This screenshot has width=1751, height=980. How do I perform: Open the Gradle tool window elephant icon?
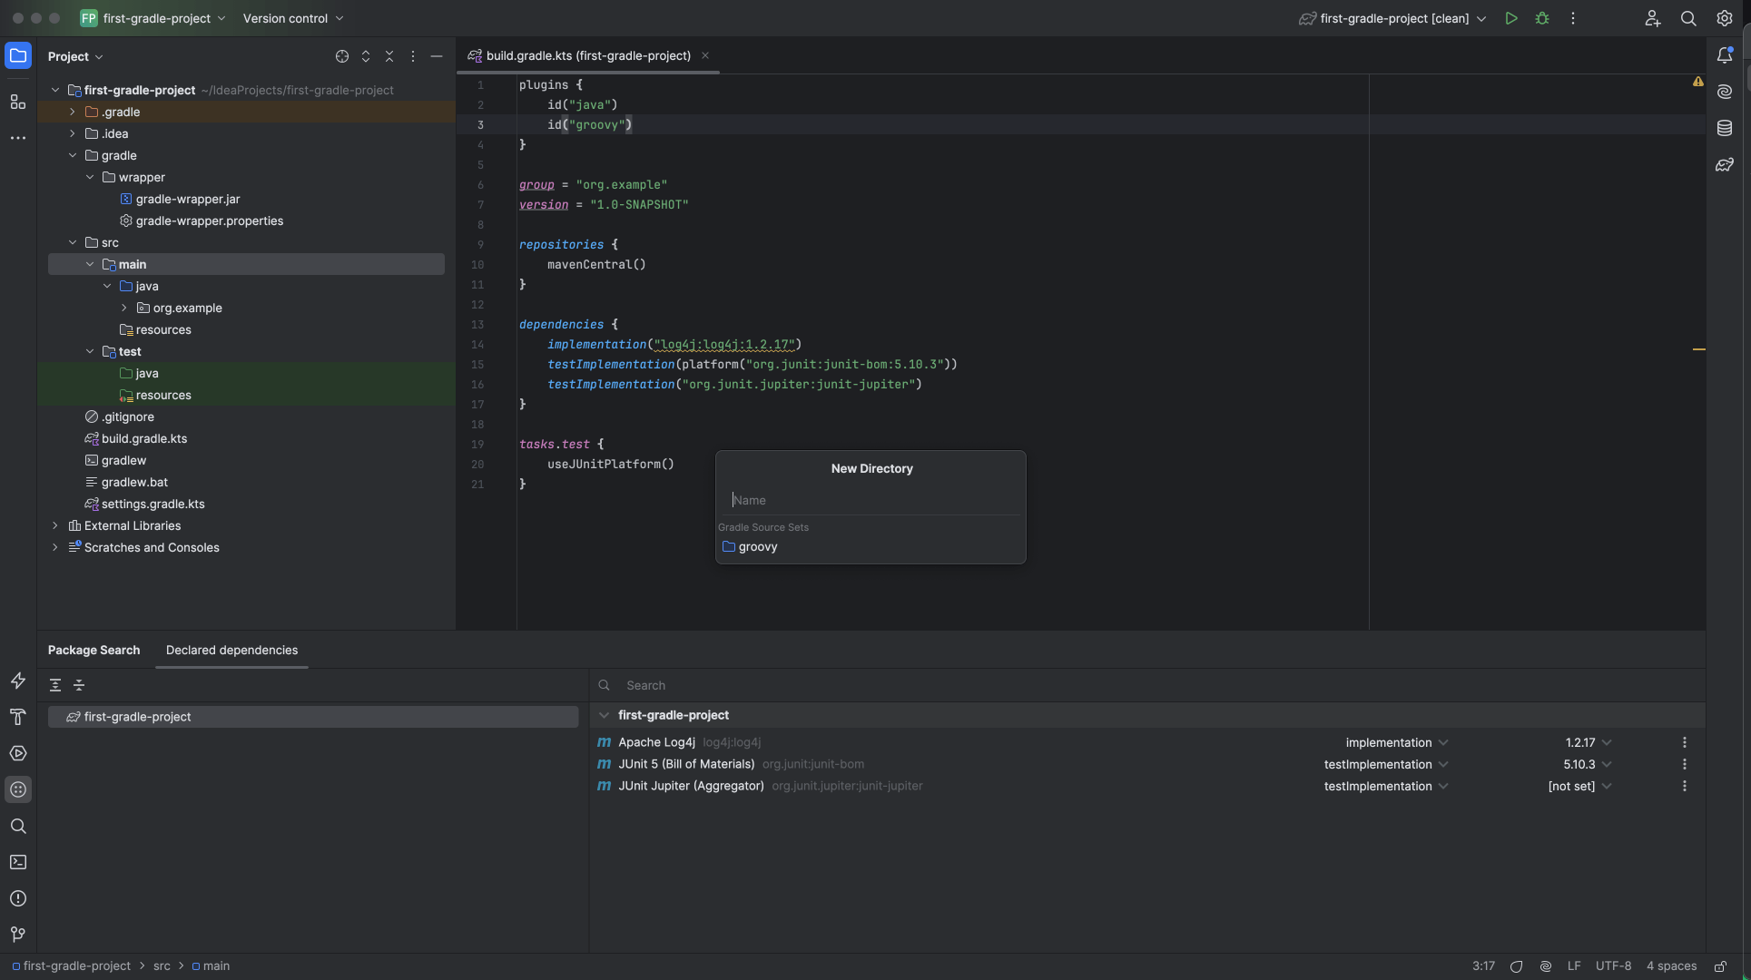pos(1724,165)
